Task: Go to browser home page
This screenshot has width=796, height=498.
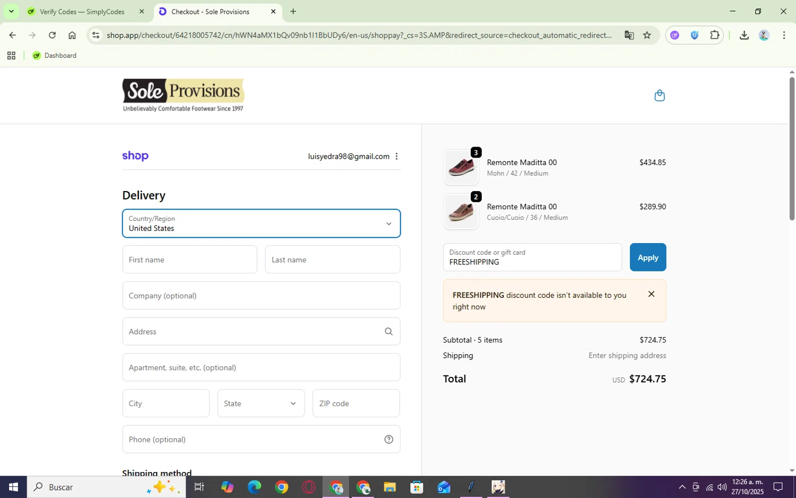Action: click(x=72, y=35)
